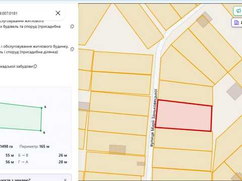The width and height of the screenshot is (242, 181).
Task: Clear the cadastral number search field
Action: (58, 13)
